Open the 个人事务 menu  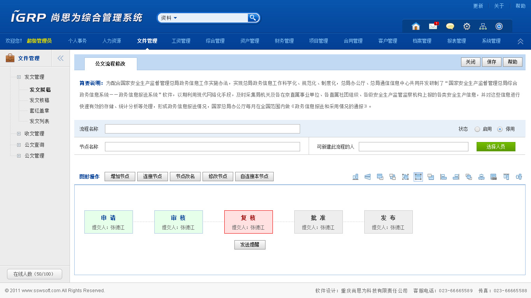[x=77, y=41]
